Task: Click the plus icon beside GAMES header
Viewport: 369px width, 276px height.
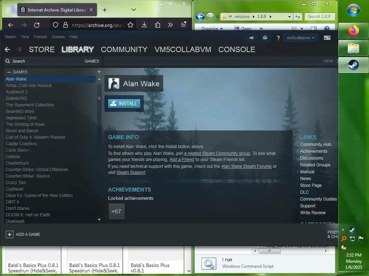Action: (99, 72)
